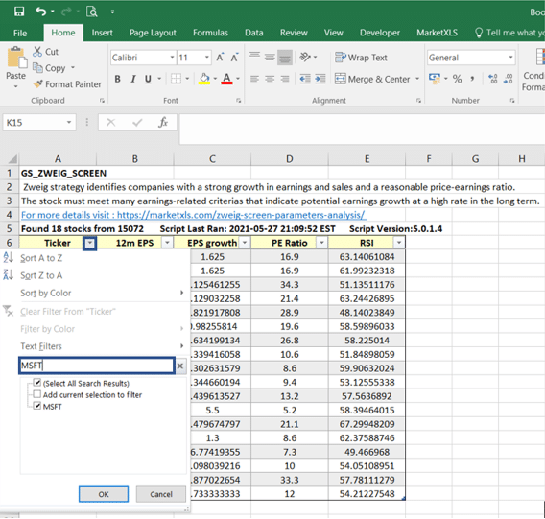The image size is (545, 519).
Task: Open Print Preview from quick access toolbar
Action: 92,12
